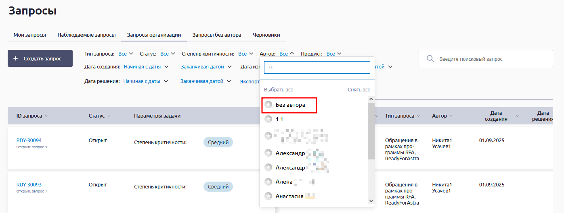
Task: Select the Без автора option checkbox
Action: pyautogui.click(x=268, y=105)
